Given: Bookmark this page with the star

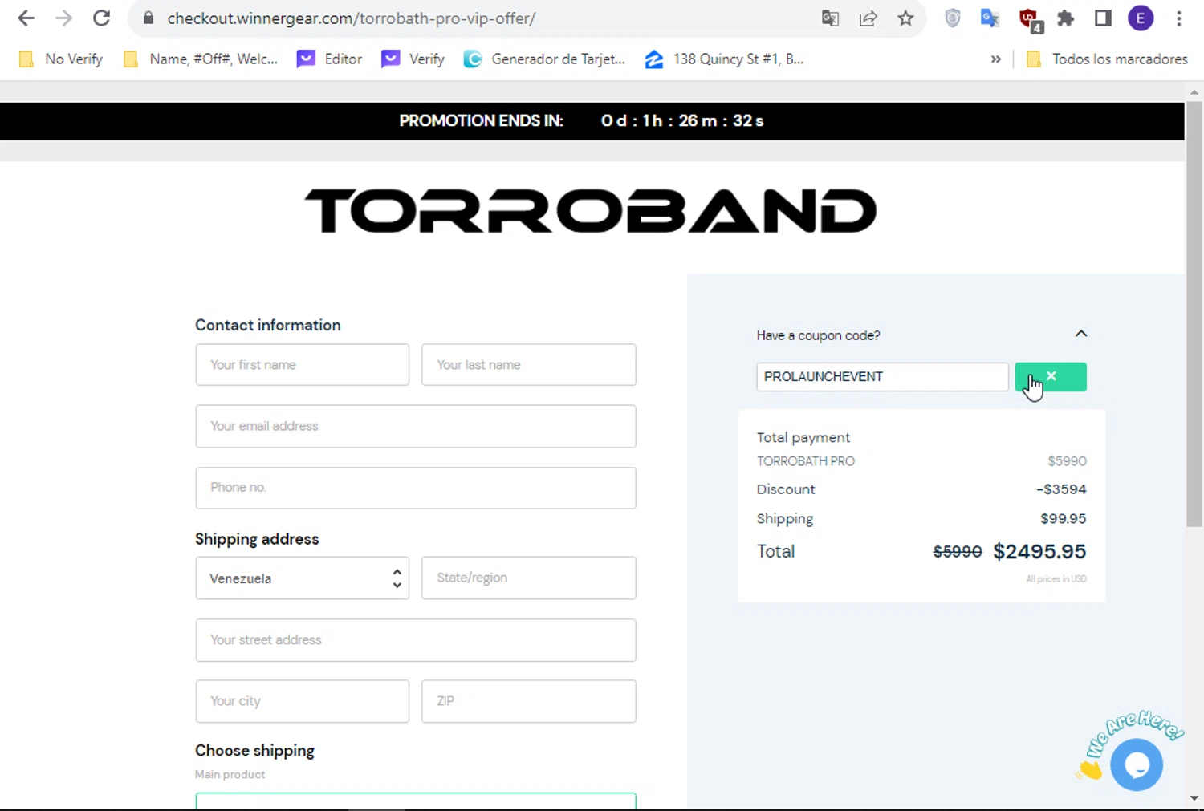Looking at the screenshot, I should point(905,18).
